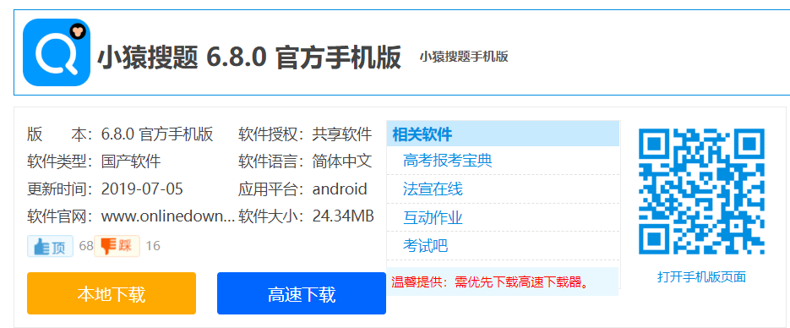Click the 小猿搜题 app logo icon
The image size is (790, 328).
click(x=57, y=52)
